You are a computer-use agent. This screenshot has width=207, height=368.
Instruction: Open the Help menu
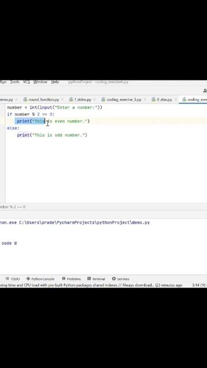(55, 82)
